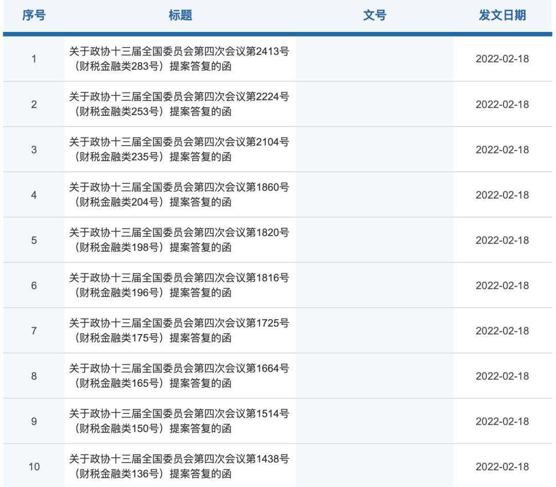
Task: Click the 文号 column header
Action: (374, 15)
